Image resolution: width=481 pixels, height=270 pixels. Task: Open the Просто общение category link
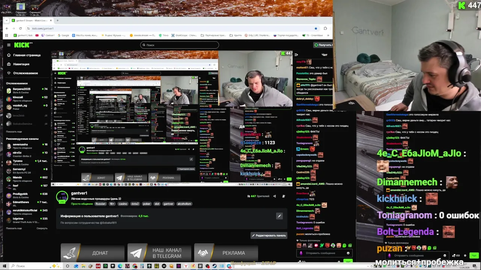tap(82, 204)
